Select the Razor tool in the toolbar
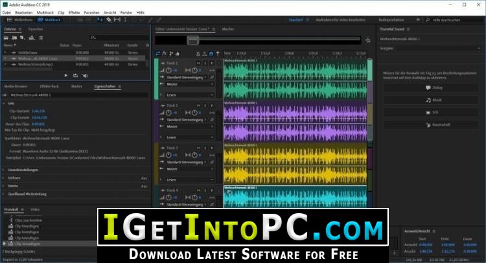 pos(109,19)
